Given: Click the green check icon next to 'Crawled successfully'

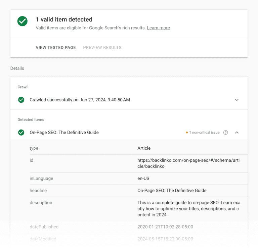Looking at the screenshot, I should 21,100.
